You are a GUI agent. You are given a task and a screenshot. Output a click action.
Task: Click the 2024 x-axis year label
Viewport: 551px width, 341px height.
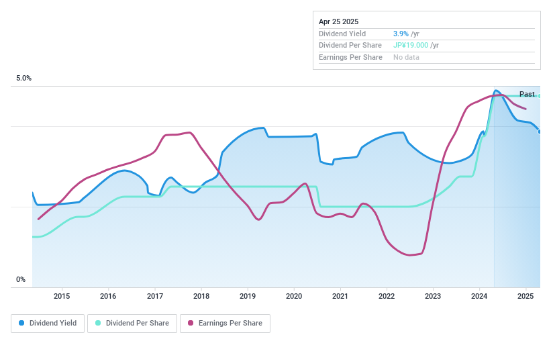click(x=479, y=296)
